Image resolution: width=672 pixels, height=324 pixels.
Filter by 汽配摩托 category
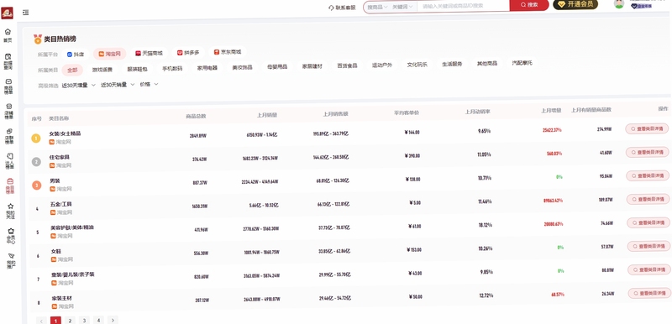click(522, 63)
